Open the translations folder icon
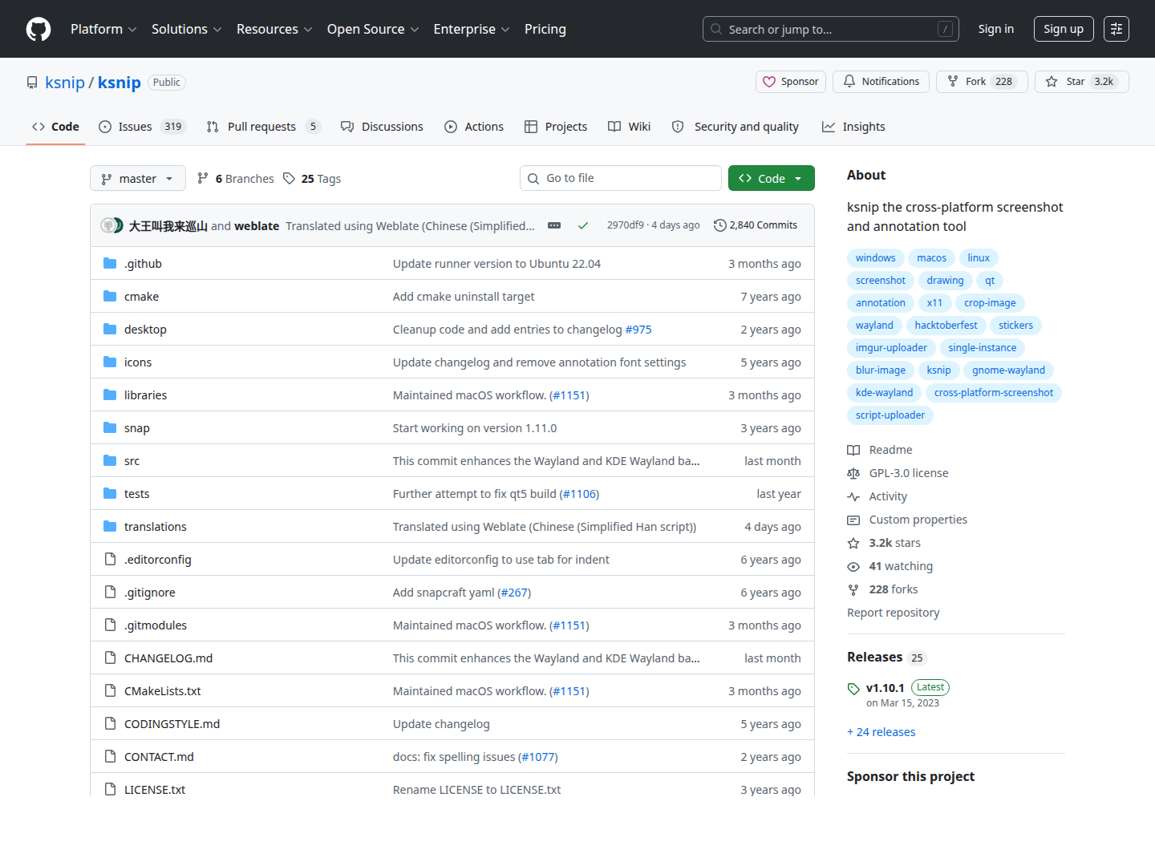 tap(110, 526)
